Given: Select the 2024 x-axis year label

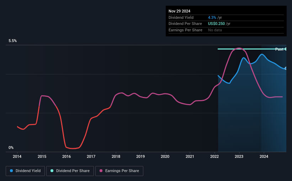Looking at the screenshot, I should [264, 156].
